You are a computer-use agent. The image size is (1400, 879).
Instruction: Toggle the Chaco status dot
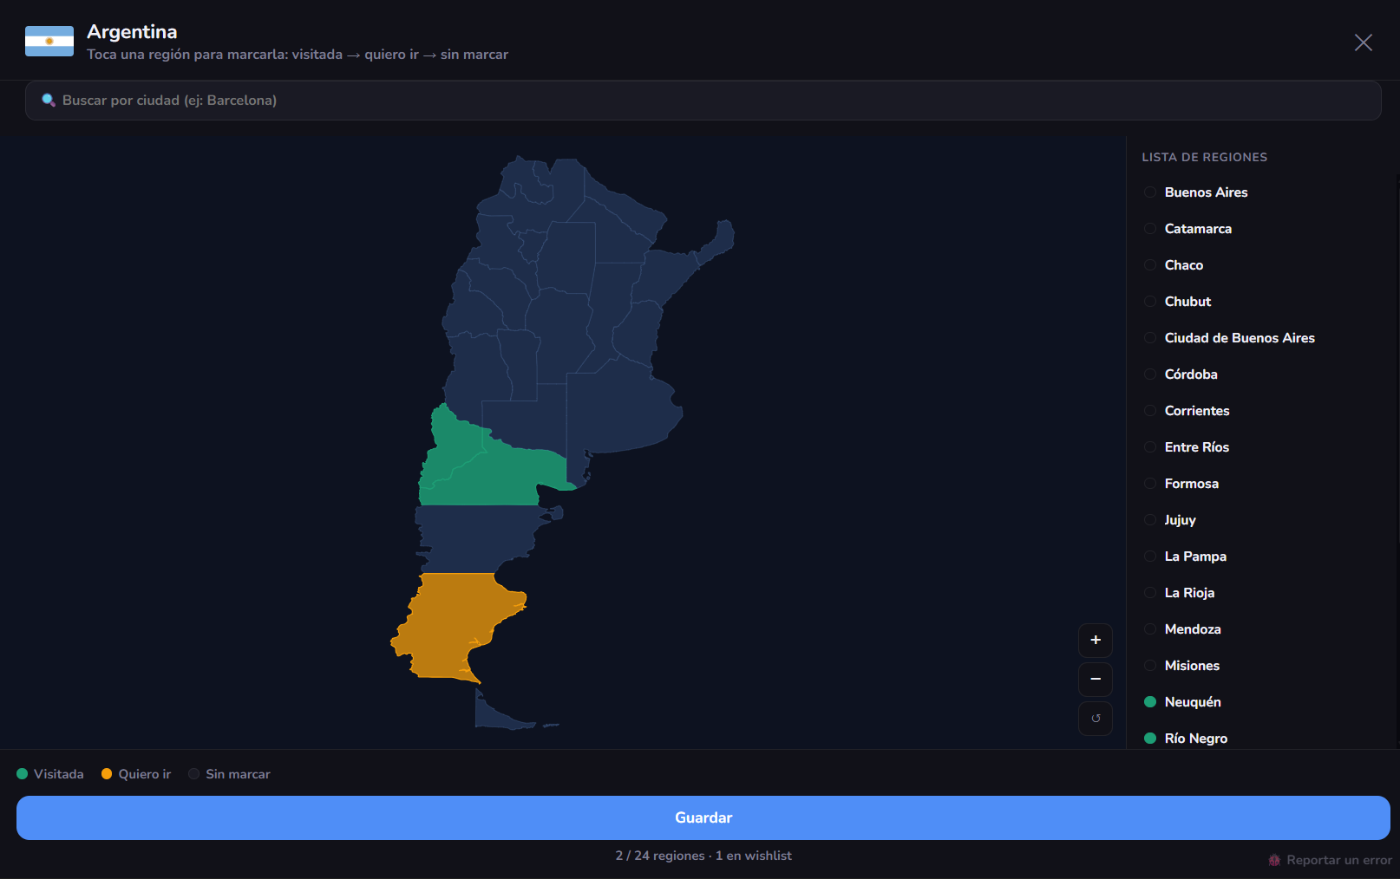1150,265
